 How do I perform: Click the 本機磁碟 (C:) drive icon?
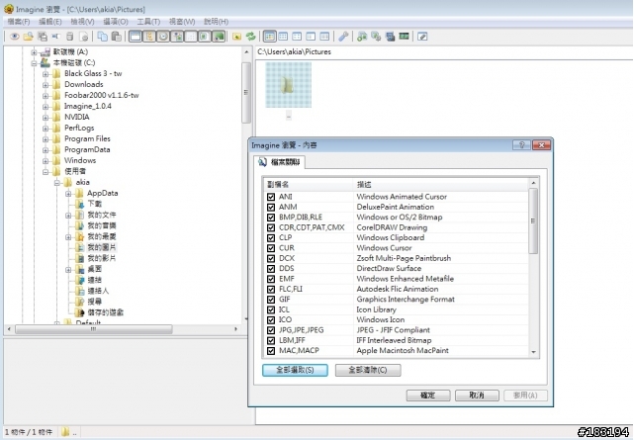[45, 62]
